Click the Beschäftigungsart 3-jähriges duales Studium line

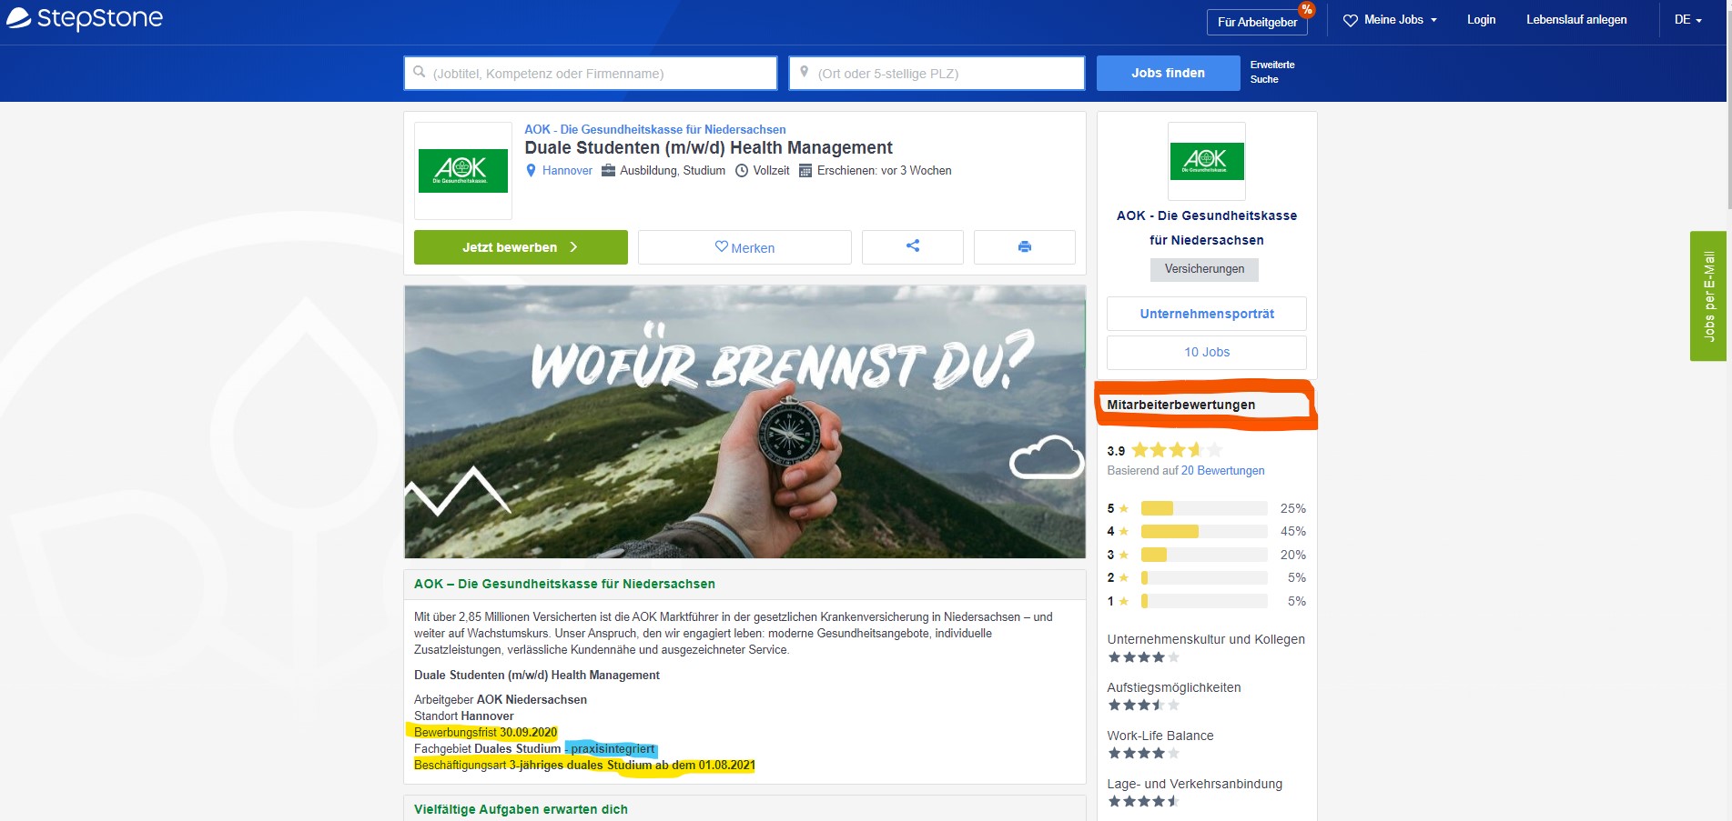[x=584, y=765]
